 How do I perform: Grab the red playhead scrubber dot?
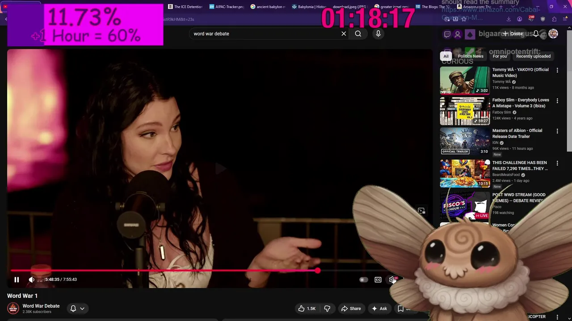[x=317, y=271]
